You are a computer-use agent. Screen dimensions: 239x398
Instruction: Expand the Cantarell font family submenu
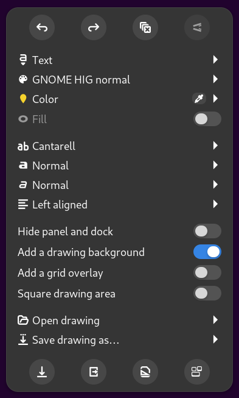point(119,146)
